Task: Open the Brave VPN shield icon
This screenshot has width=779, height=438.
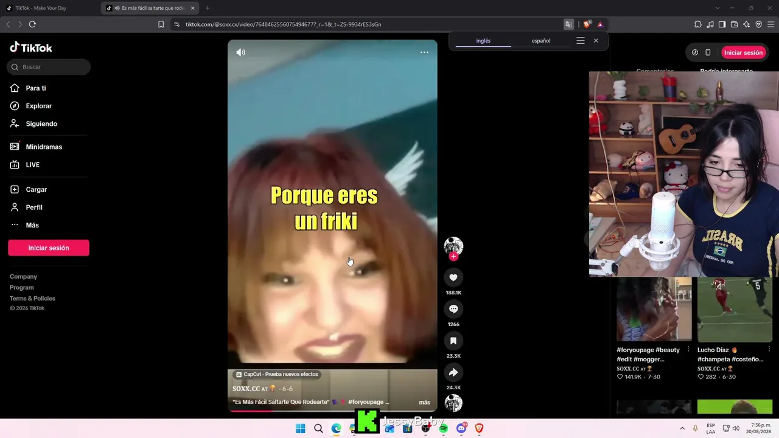Action: pos(759,24)
